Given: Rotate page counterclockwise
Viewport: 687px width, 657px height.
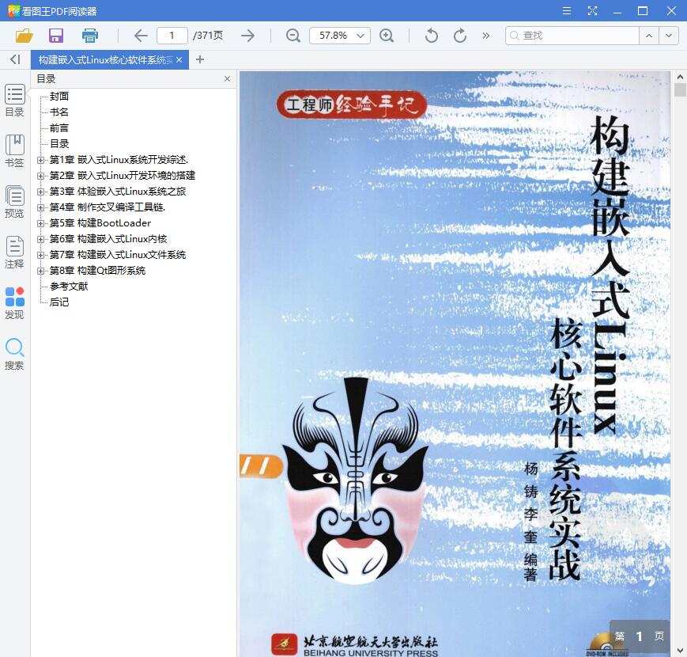Looking at the screenshot, I should [x=431, y=36].
